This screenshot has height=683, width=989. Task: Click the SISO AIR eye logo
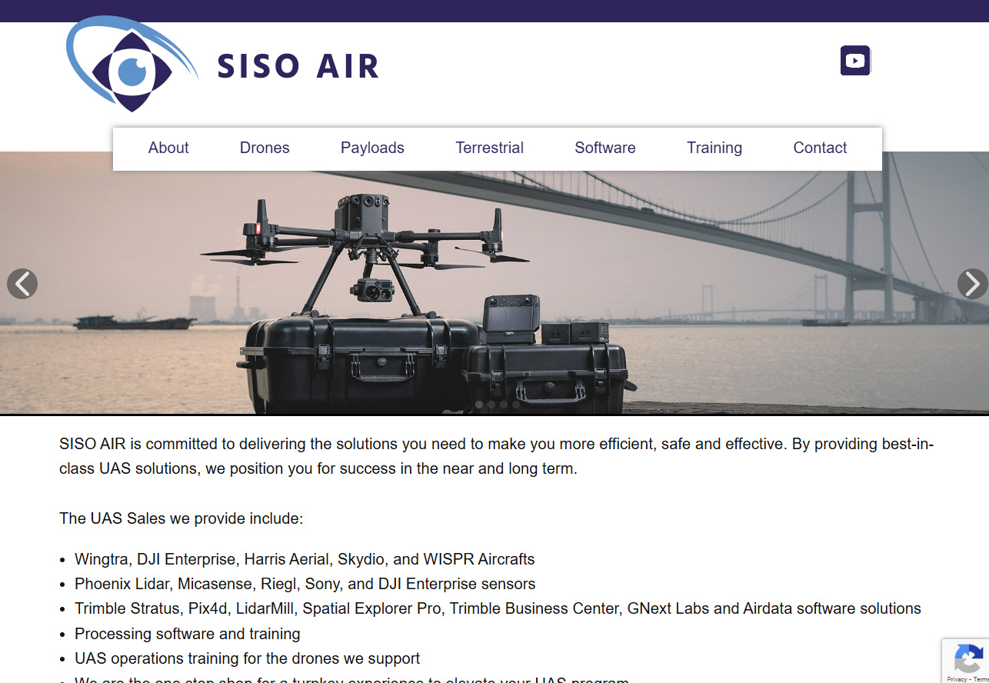click(132, 65)
